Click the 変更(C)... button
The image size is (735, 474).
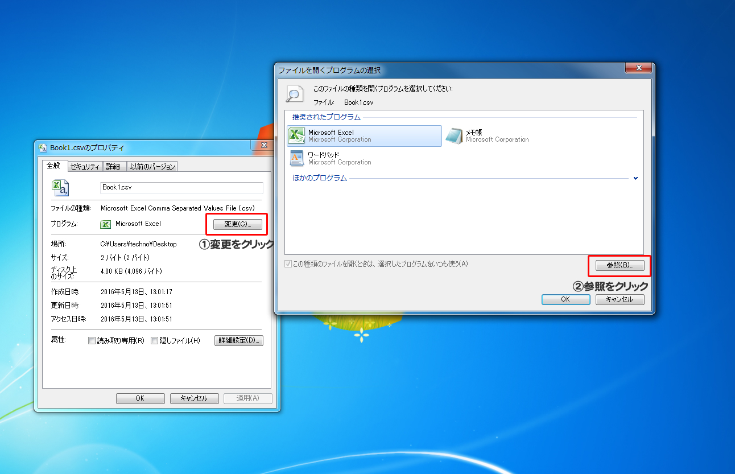237,224
